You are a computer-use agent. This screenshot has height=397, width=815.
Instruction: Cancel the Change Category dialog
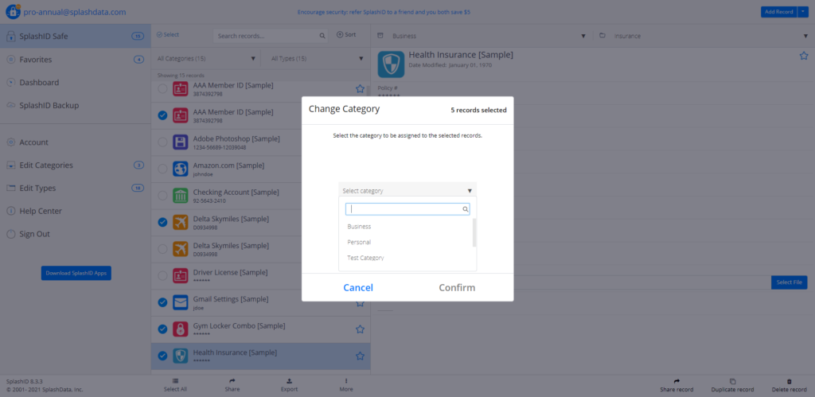click(x=358, y=287)
